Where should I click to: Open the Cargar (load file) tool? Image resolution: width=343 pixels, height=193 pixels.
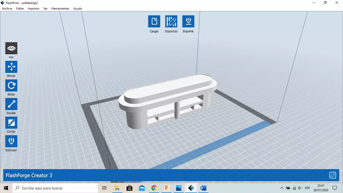pyautogui.click(x=154, y=21)
